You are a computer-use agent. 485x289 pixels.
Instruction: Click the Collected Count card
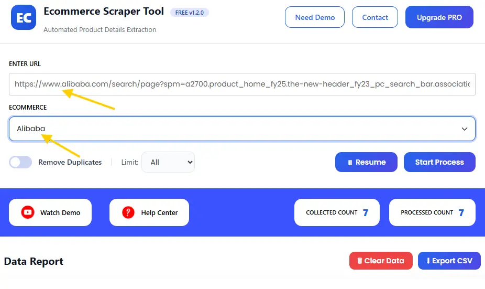click(337, 212)
